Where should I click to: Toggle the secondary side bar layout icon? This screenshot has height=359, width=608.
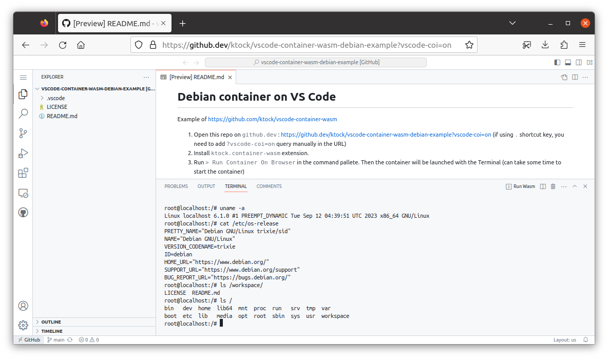[579, 62]
